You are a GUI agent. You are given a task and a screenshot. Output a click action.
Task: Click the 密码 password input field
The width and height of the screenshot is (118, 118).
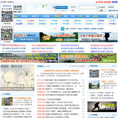tap(88, 10)
